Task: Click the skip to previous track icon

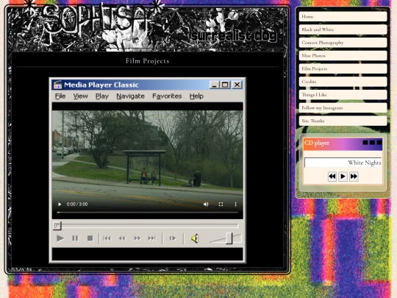Action: (x=107, y=238)
